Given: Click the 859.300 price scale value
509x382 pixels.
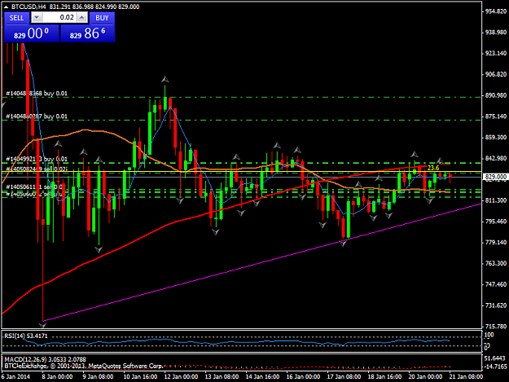Looking at the screenshot, I should [x=496, y=138].
